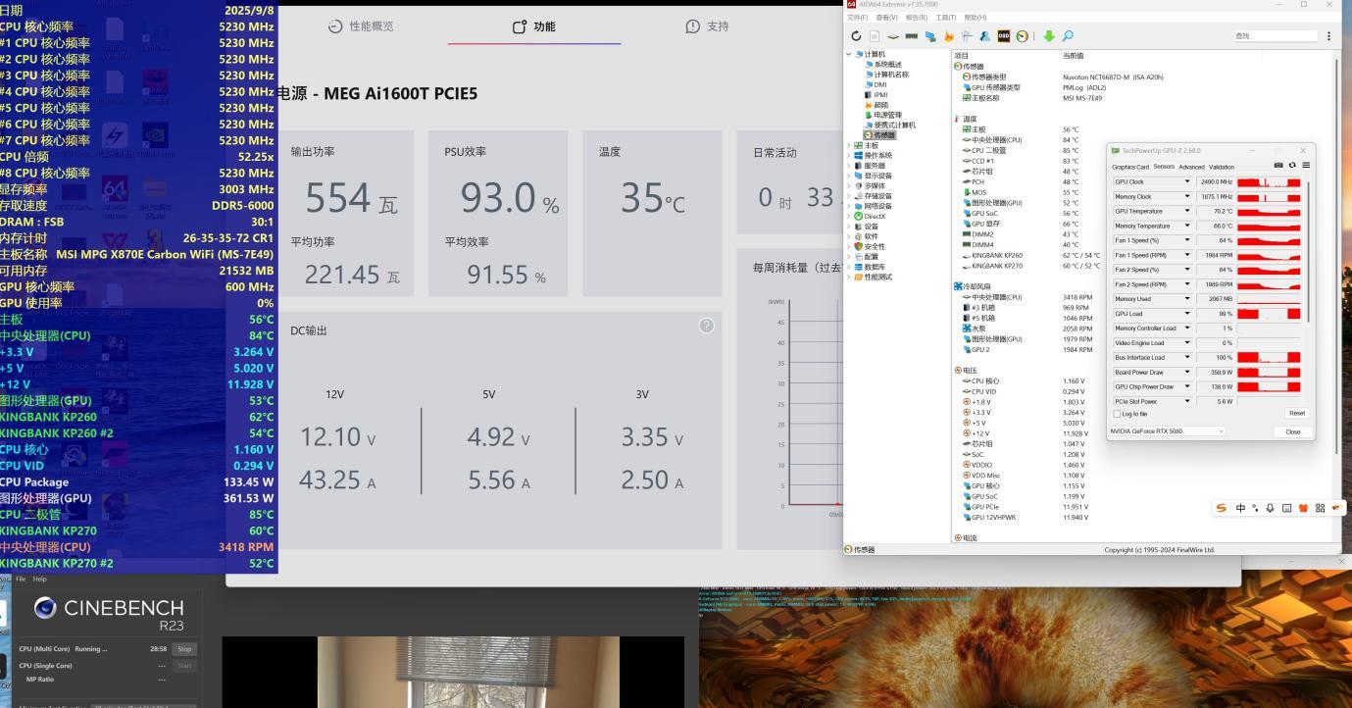
Task: Click the Close button in GPU-Z
Action: pyautogui.click(x=1293, y=431)
